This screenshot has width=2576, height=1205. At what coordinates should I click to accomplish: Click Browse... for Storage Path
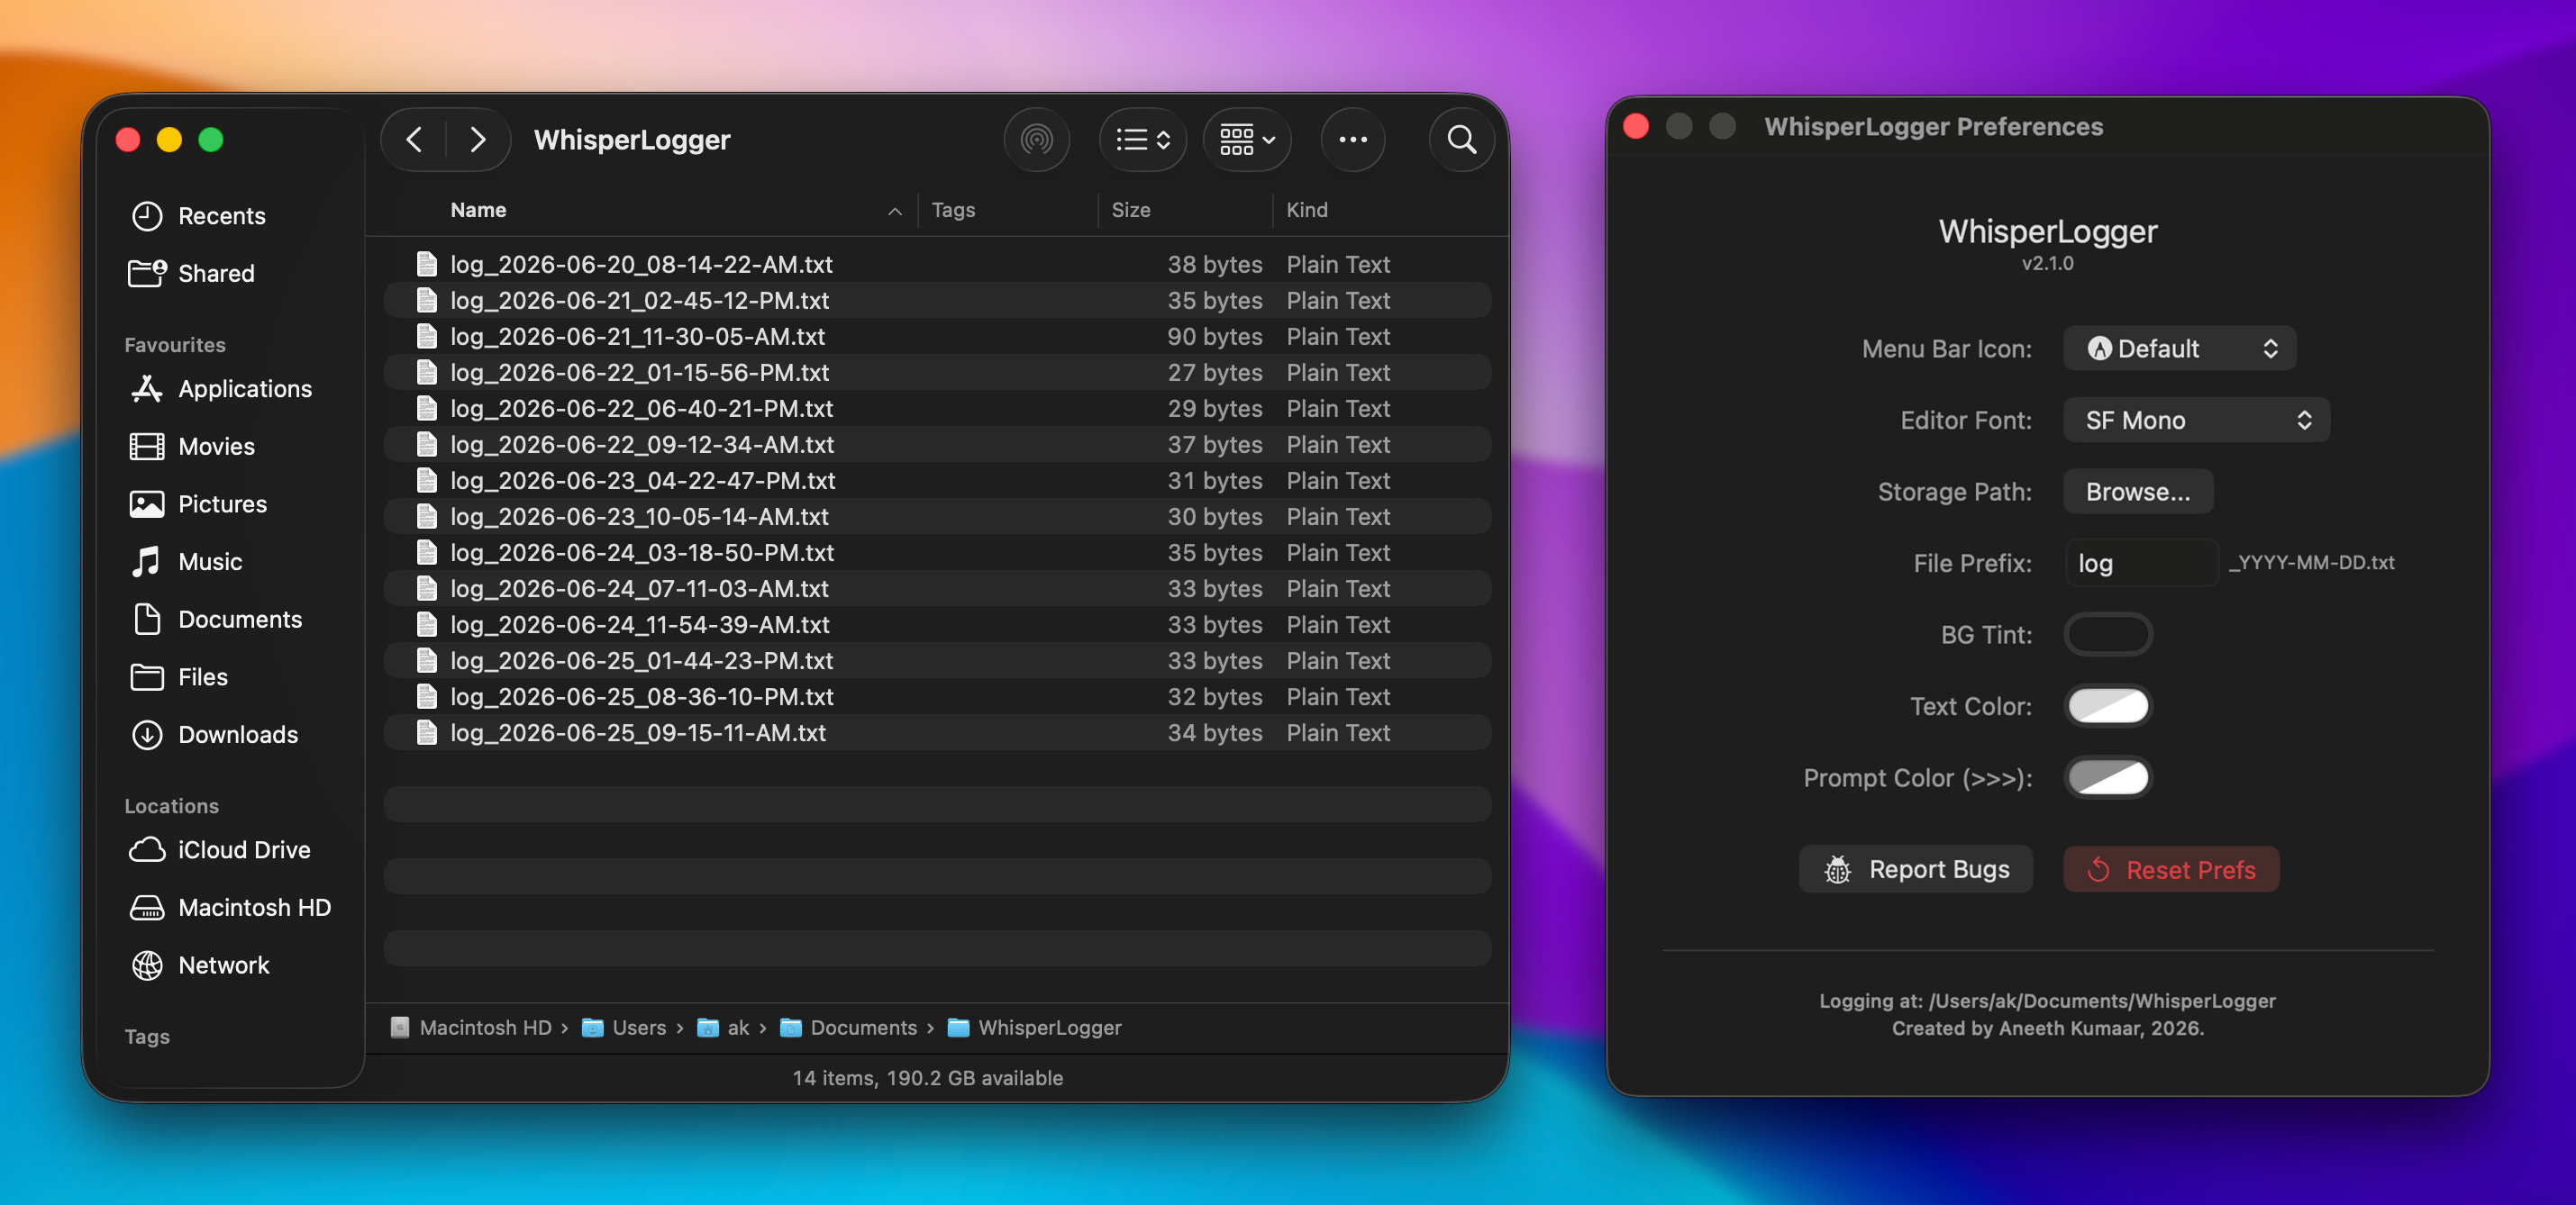(2137, 492)
